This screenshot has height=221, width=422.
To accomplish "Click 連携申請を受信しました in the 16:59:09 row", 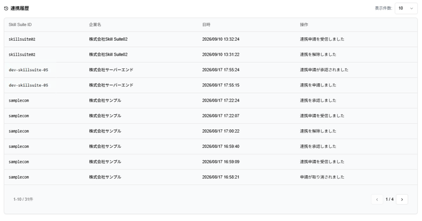I will coord(322,162).
